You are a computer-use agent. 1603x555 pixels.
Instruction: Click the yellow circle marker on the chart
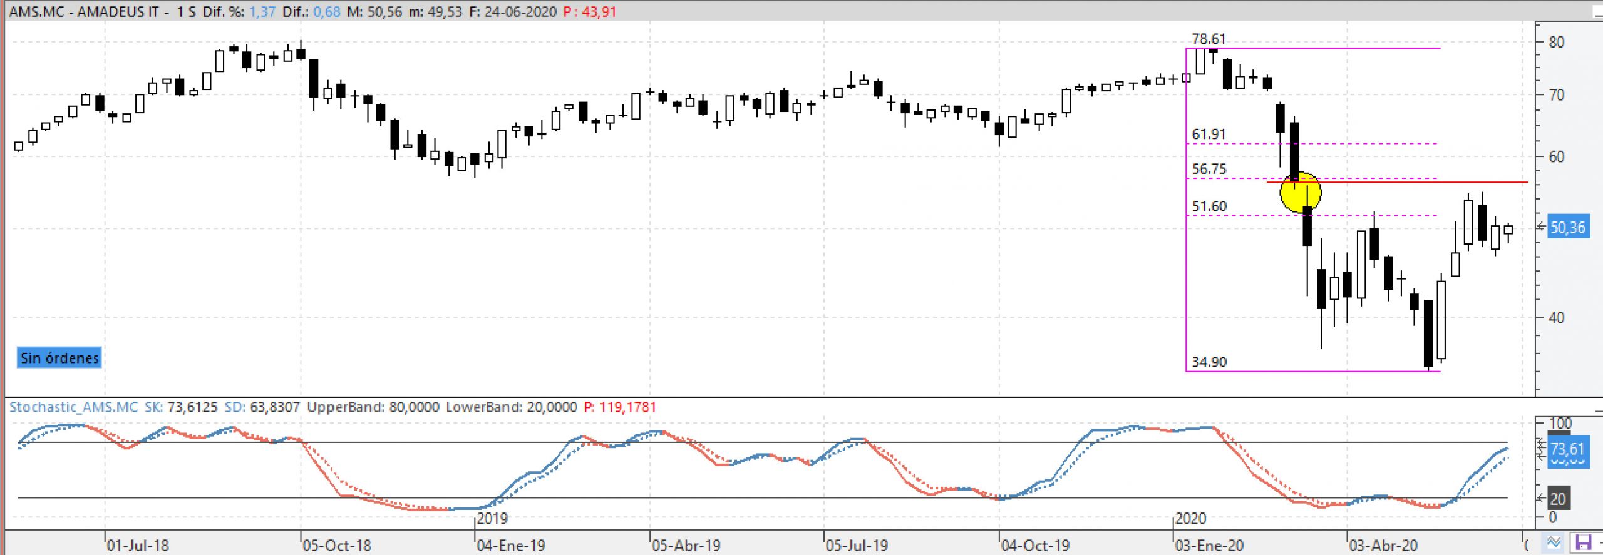1300,193
